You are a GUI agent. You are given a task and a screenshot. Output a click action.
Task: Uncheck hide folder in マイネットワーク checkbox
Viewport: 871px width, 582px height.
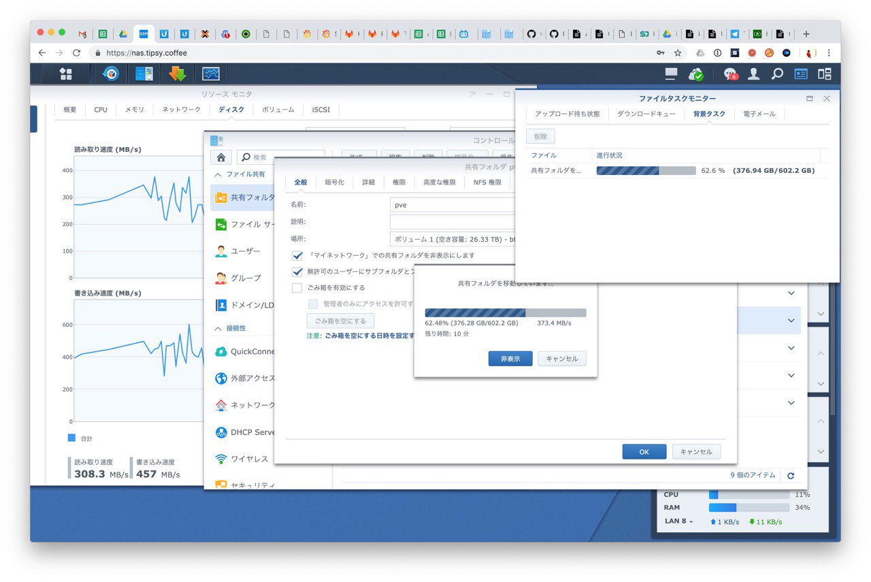click(297, 256)
